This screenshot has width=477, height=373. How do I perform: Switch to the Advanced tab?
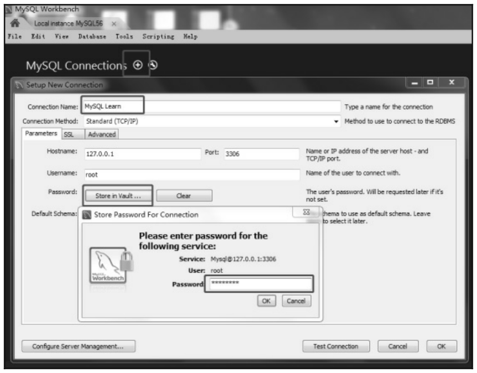click(x=102, y=134)
